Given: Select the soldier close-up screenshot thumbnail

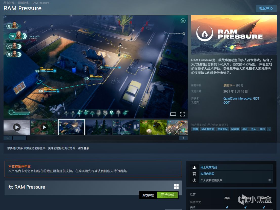Looking at the screenshot, I should (x=126, y=127).
